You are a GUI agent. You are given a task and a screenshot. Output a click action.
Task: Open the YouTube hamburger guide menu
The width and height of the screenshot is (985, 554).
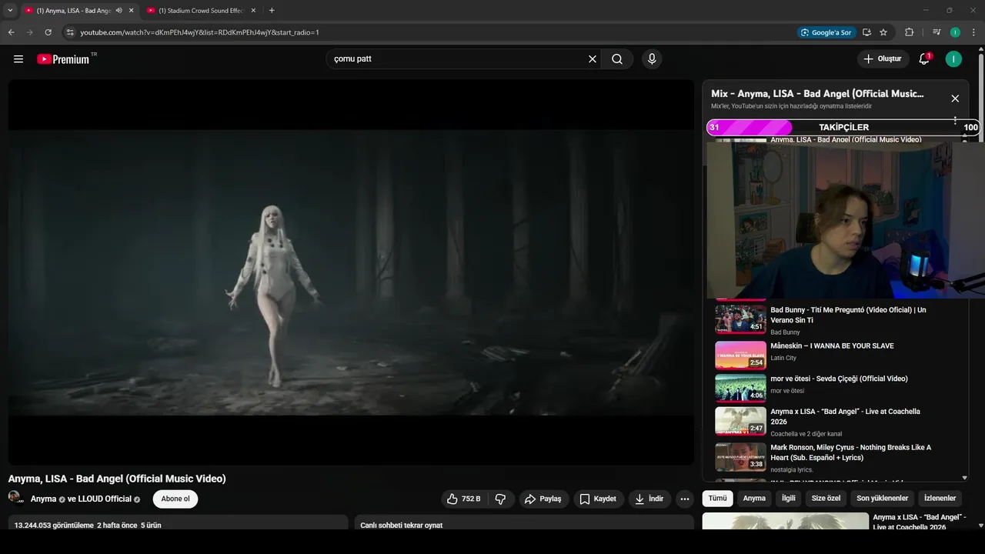(18, 58)
